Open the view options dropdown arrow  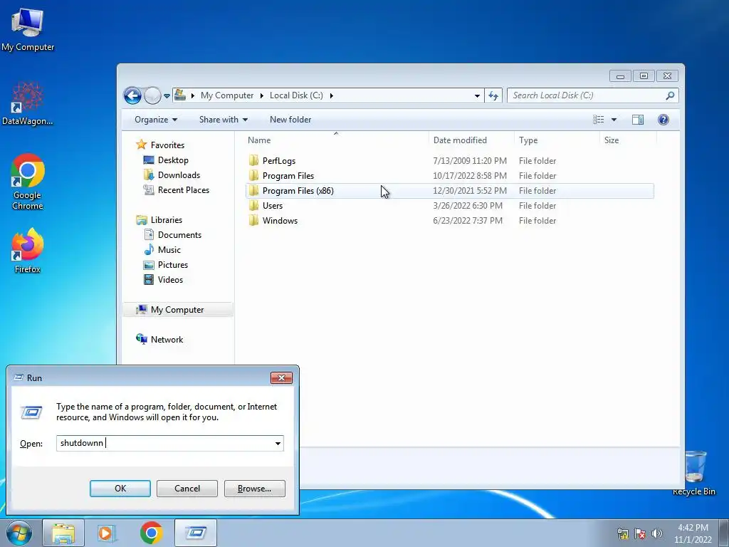[614, 120]
